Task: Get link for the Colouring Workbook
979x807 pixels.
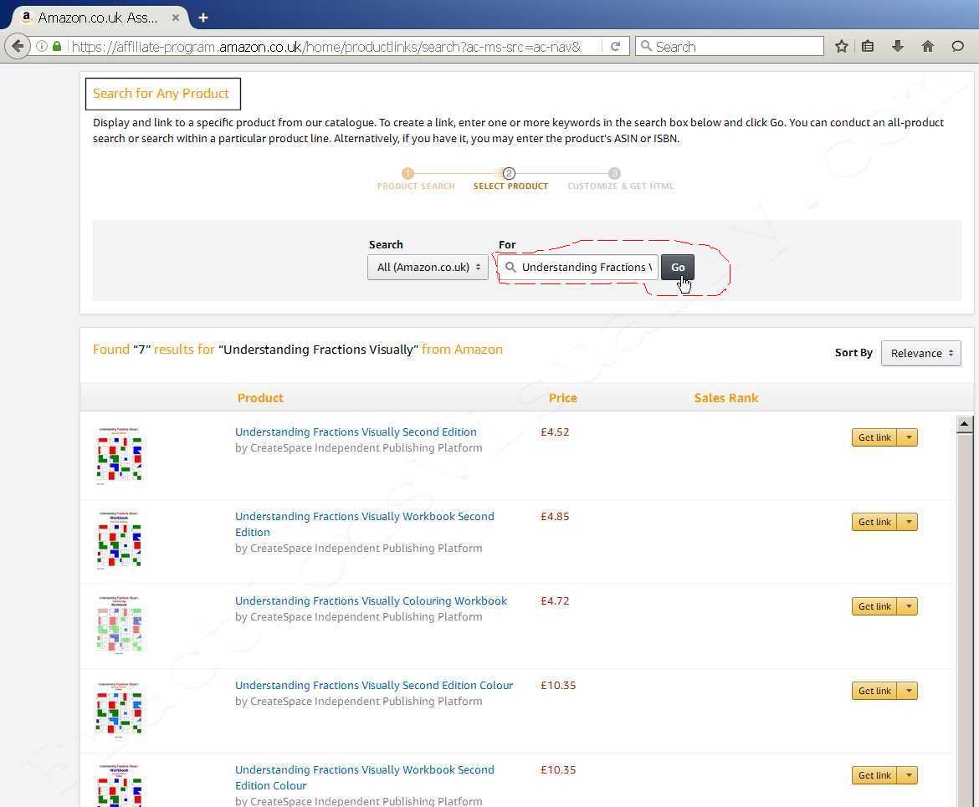Action: click(x=874, y=606)
